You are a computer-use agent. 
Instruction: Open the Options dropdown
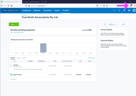(x=113, y=24)
